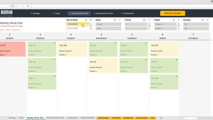
Task: Click the formula bar cancel X icon
Action: coord(17,6)
